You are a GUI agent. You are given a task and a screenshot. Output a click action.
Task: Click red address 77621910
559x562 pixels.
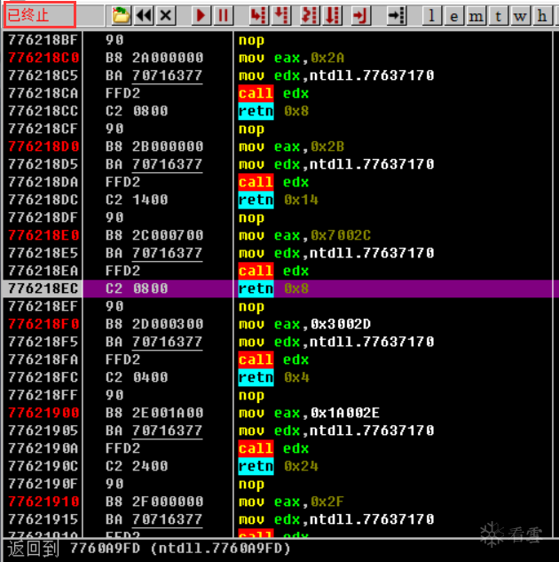[x=43, y=502]
